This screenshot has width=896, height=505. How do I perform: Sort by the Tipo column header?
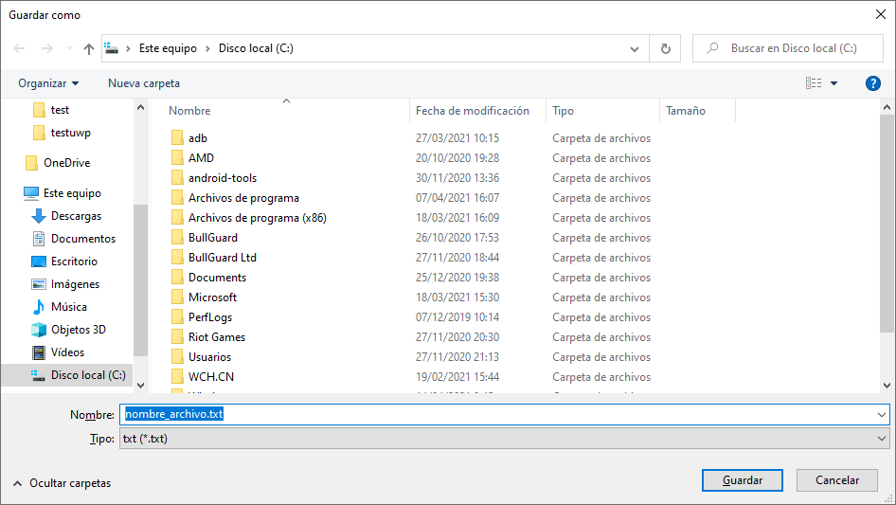pos(563,111)
